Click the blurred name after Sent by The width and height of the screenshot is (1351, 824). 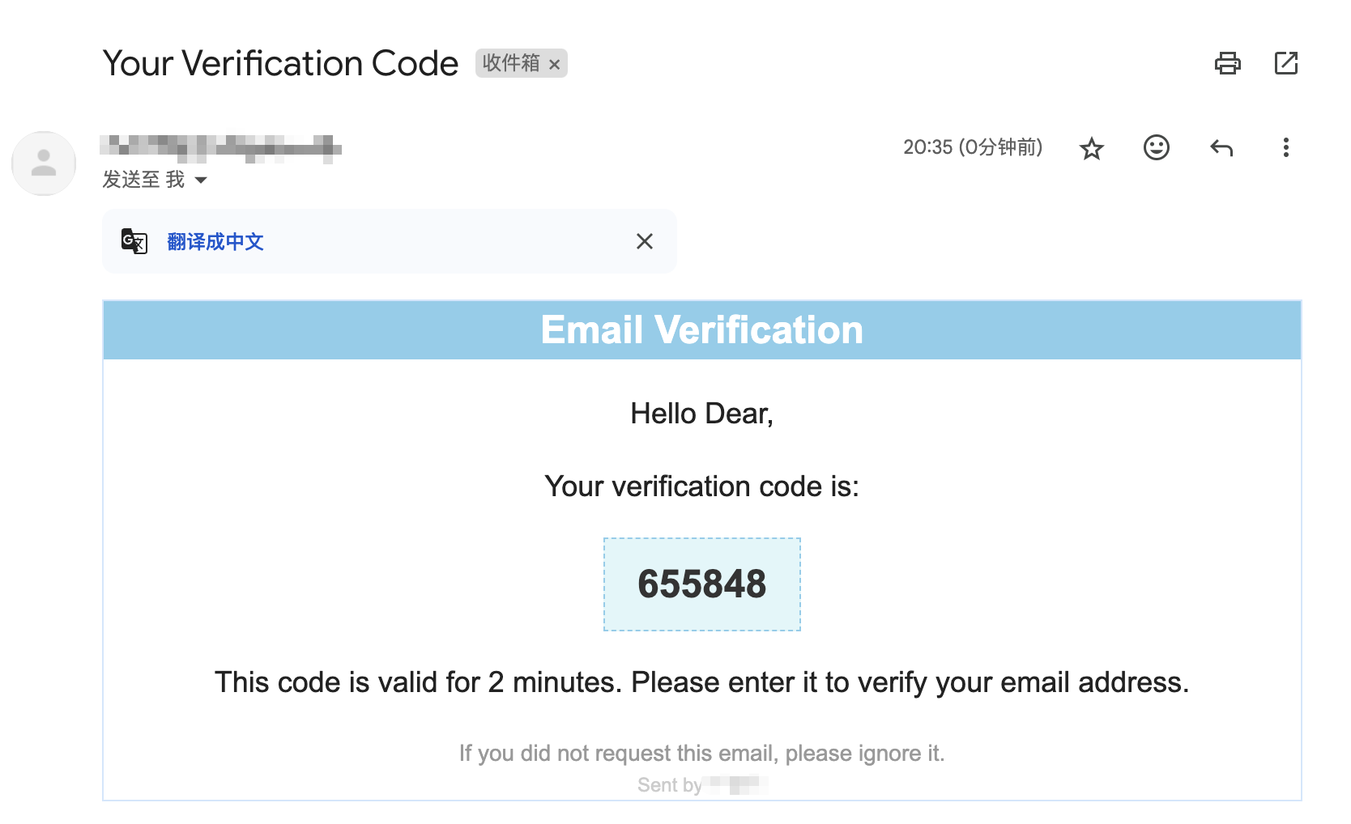[x=735, y=784]
